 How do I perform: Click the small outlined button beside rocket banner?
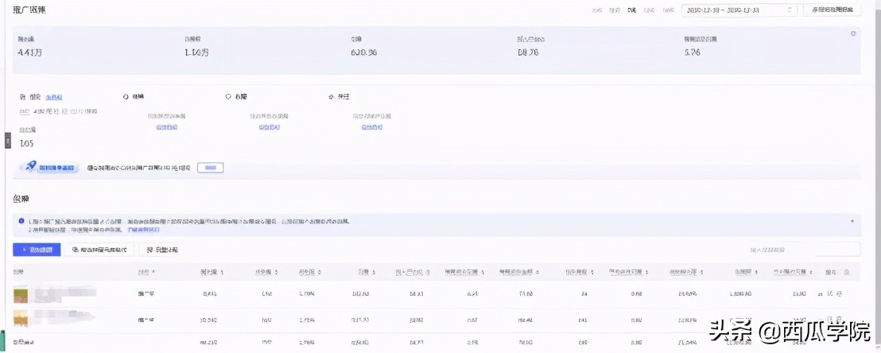[x=210, y=167]
